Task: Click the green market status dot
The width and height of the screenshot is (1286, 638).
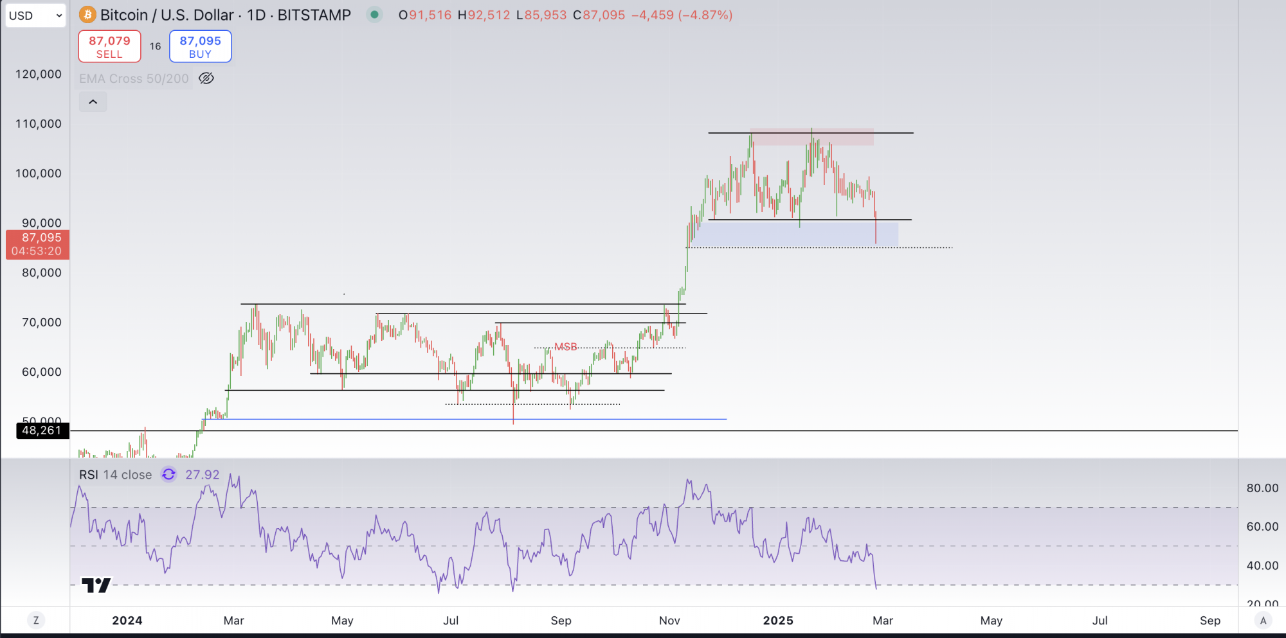Action: 374,14
